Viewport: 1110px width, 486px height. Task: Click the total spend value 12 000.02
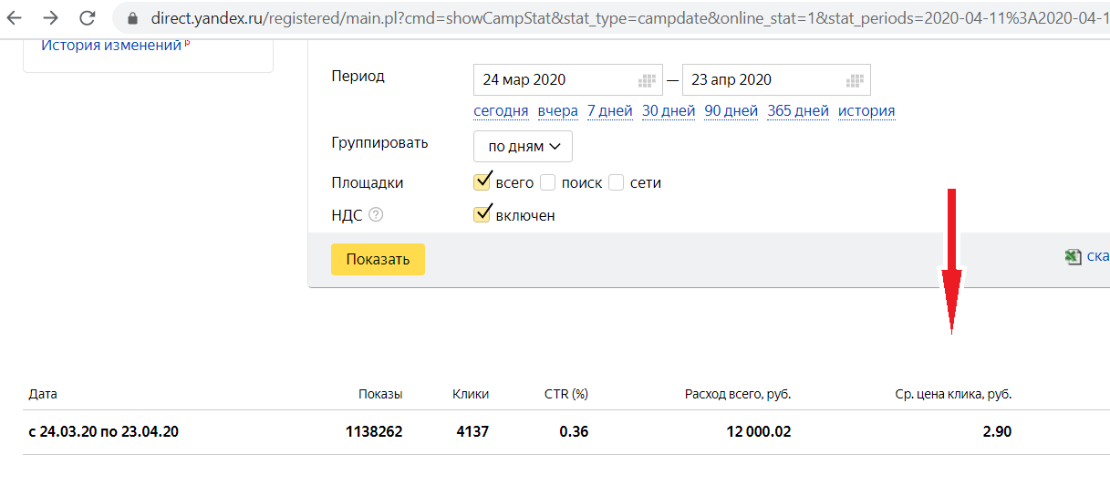pos(759,432)
